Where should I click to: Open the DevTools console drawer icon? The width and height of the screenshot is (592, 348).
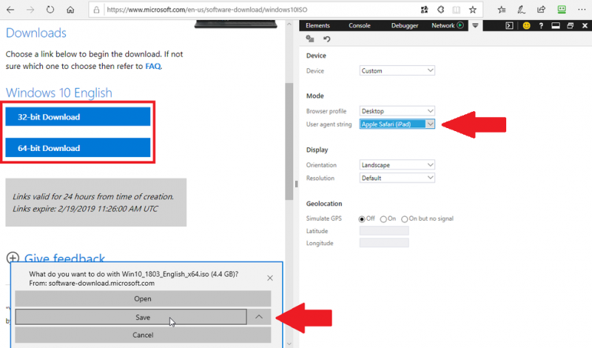tap(509, 25)
